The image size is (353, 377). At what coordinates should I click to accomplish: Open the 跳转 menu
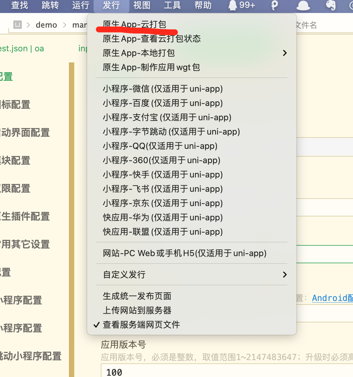tap(50, 5)
